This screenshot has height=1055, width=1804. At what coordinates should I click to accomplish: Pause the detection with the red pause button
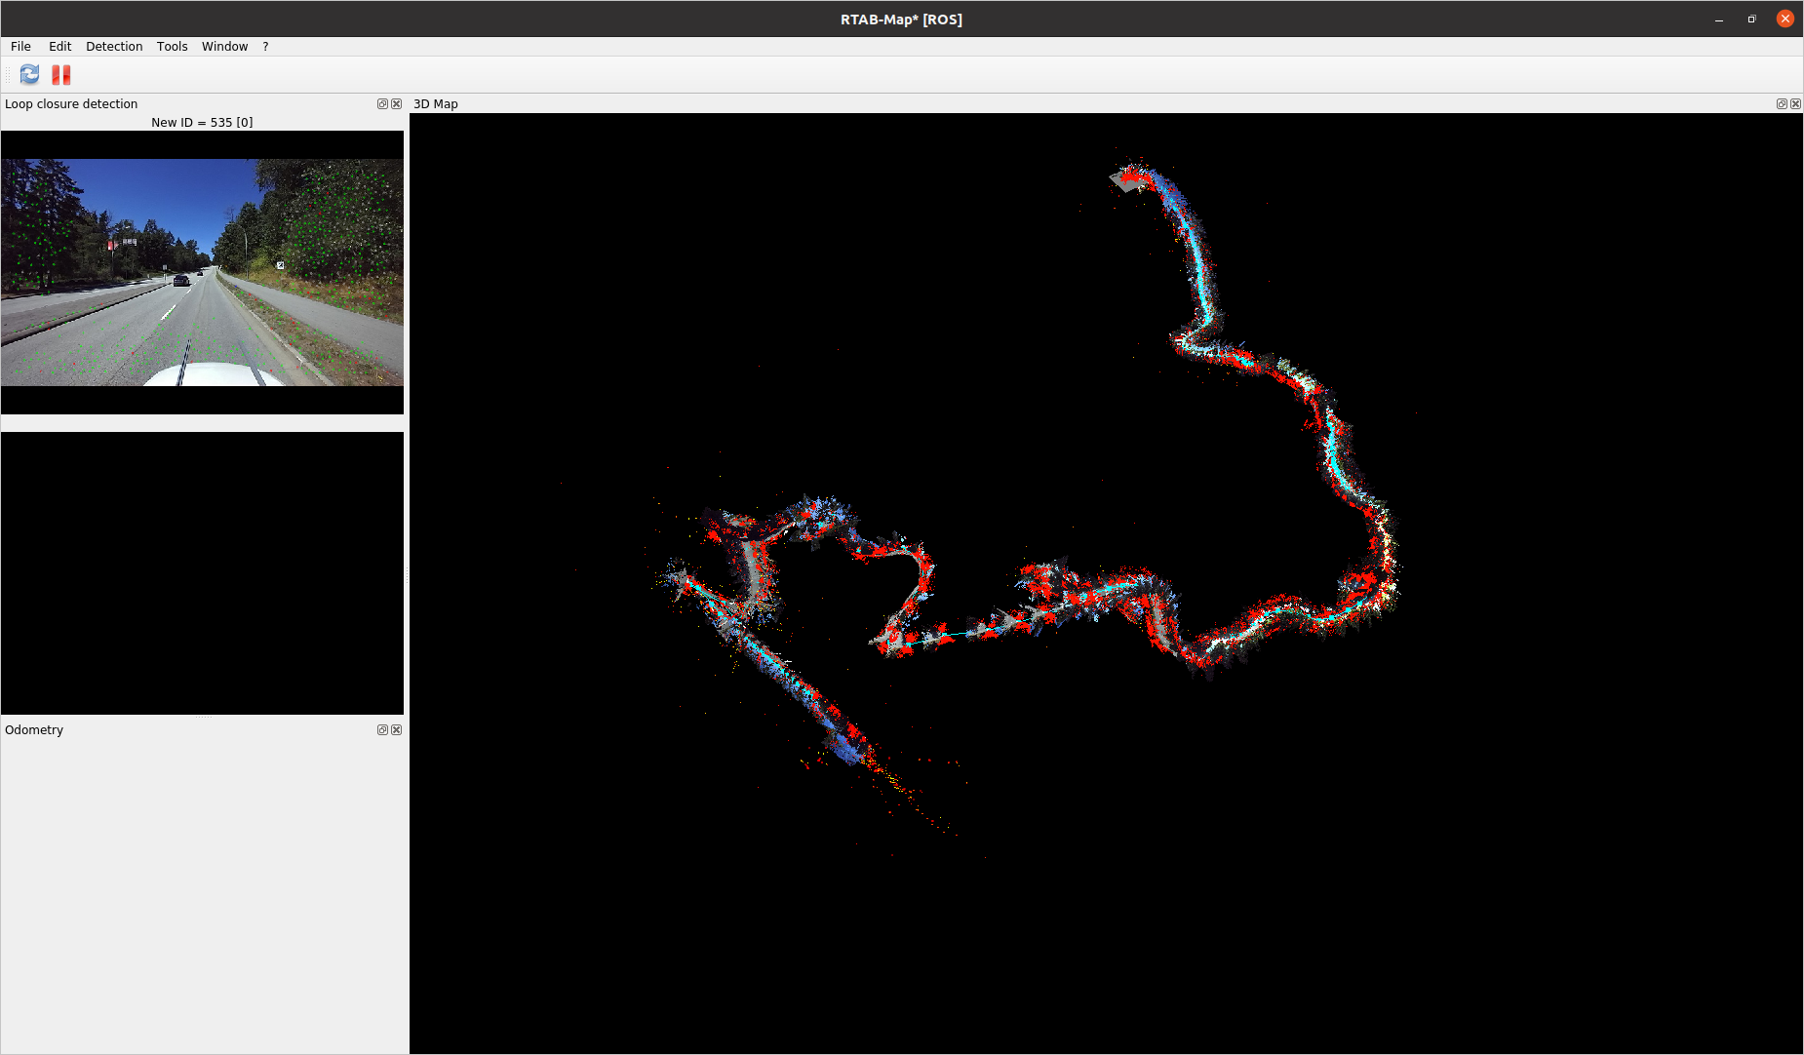pos(61,74)
